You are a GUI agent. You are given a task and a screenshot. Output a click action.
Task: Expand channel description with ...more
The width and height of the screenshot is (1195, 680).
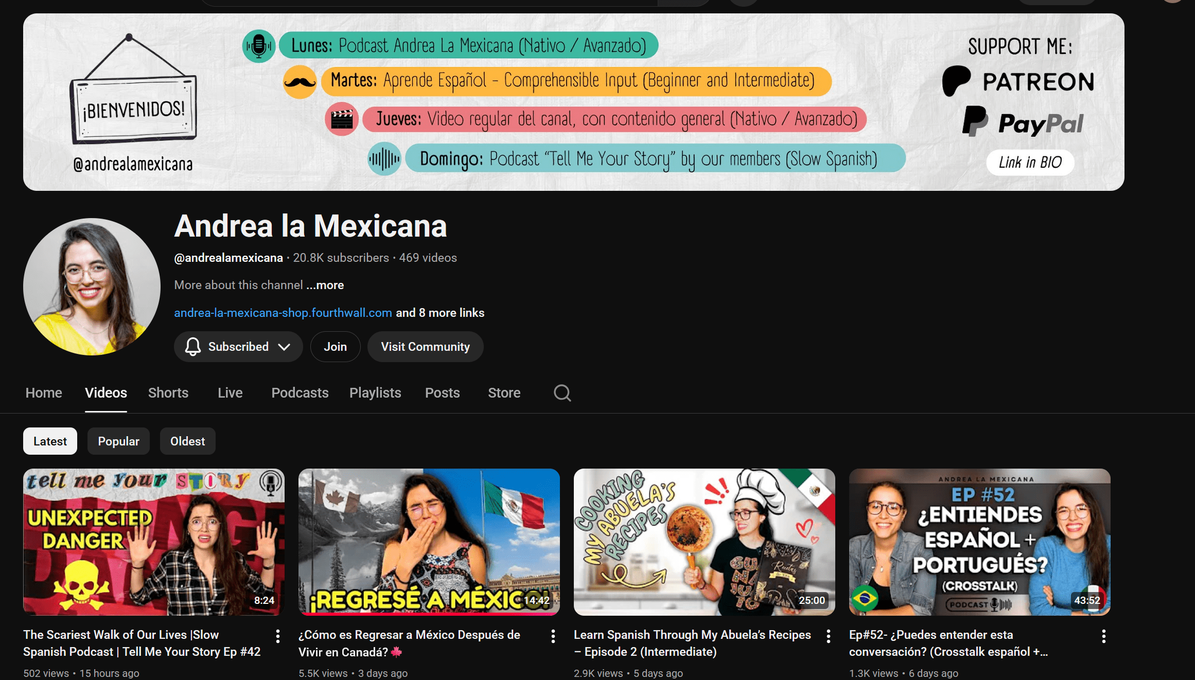[325, 285]
